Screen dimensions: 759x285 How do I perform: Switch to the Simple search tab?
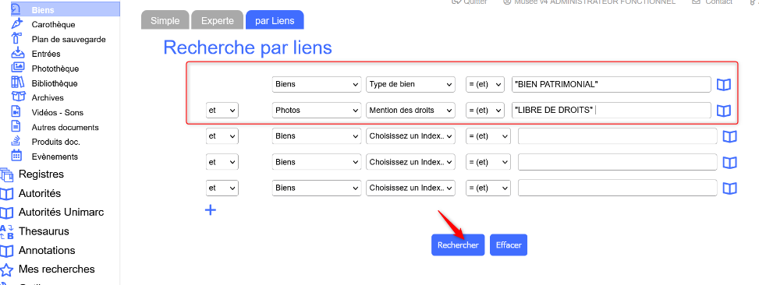coord(165,20)
